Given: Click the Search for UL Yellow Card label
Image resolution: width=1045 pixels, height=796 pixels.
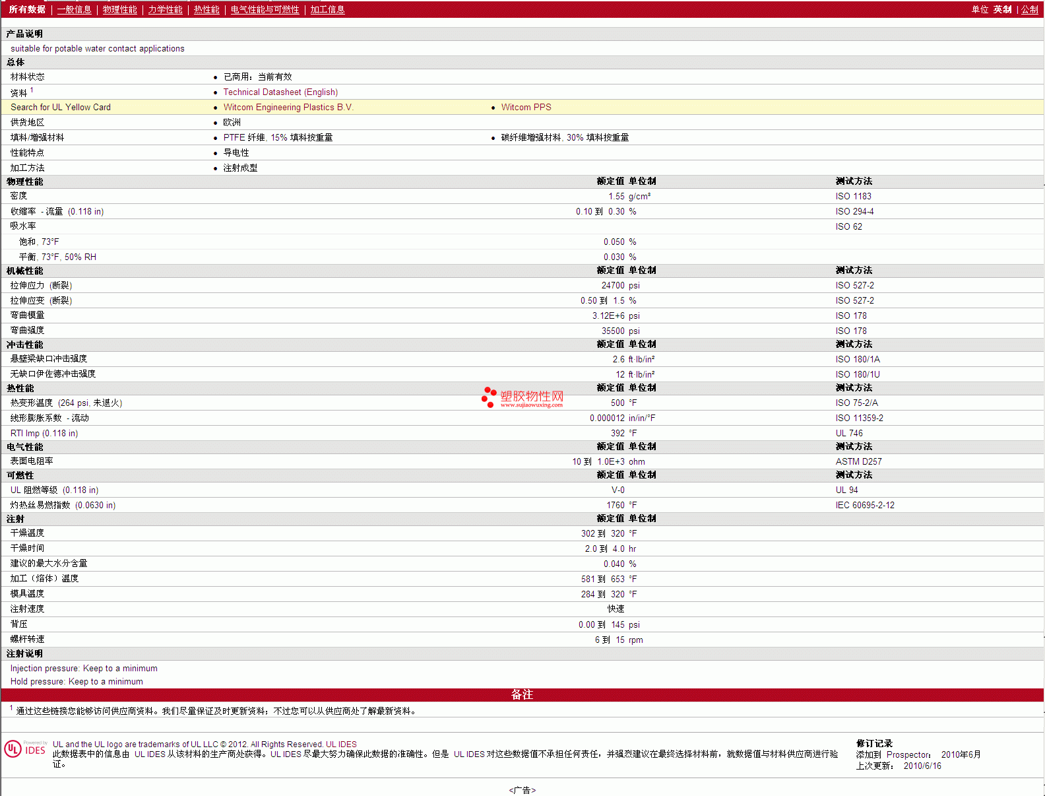Looking at the screenshot, I should [61, 108].
